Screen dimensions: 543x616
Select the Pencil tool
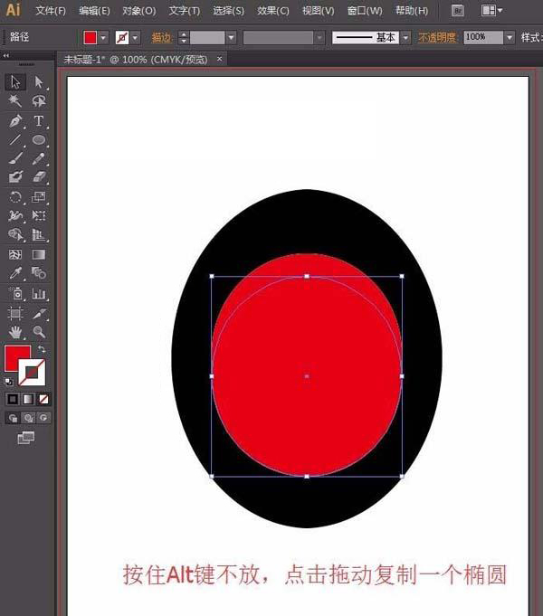(39, 158)
